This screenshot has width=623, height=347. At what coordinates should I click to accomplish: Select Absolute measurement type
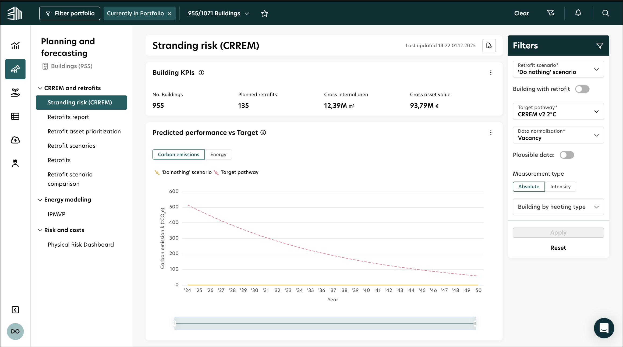pos(529,187)
